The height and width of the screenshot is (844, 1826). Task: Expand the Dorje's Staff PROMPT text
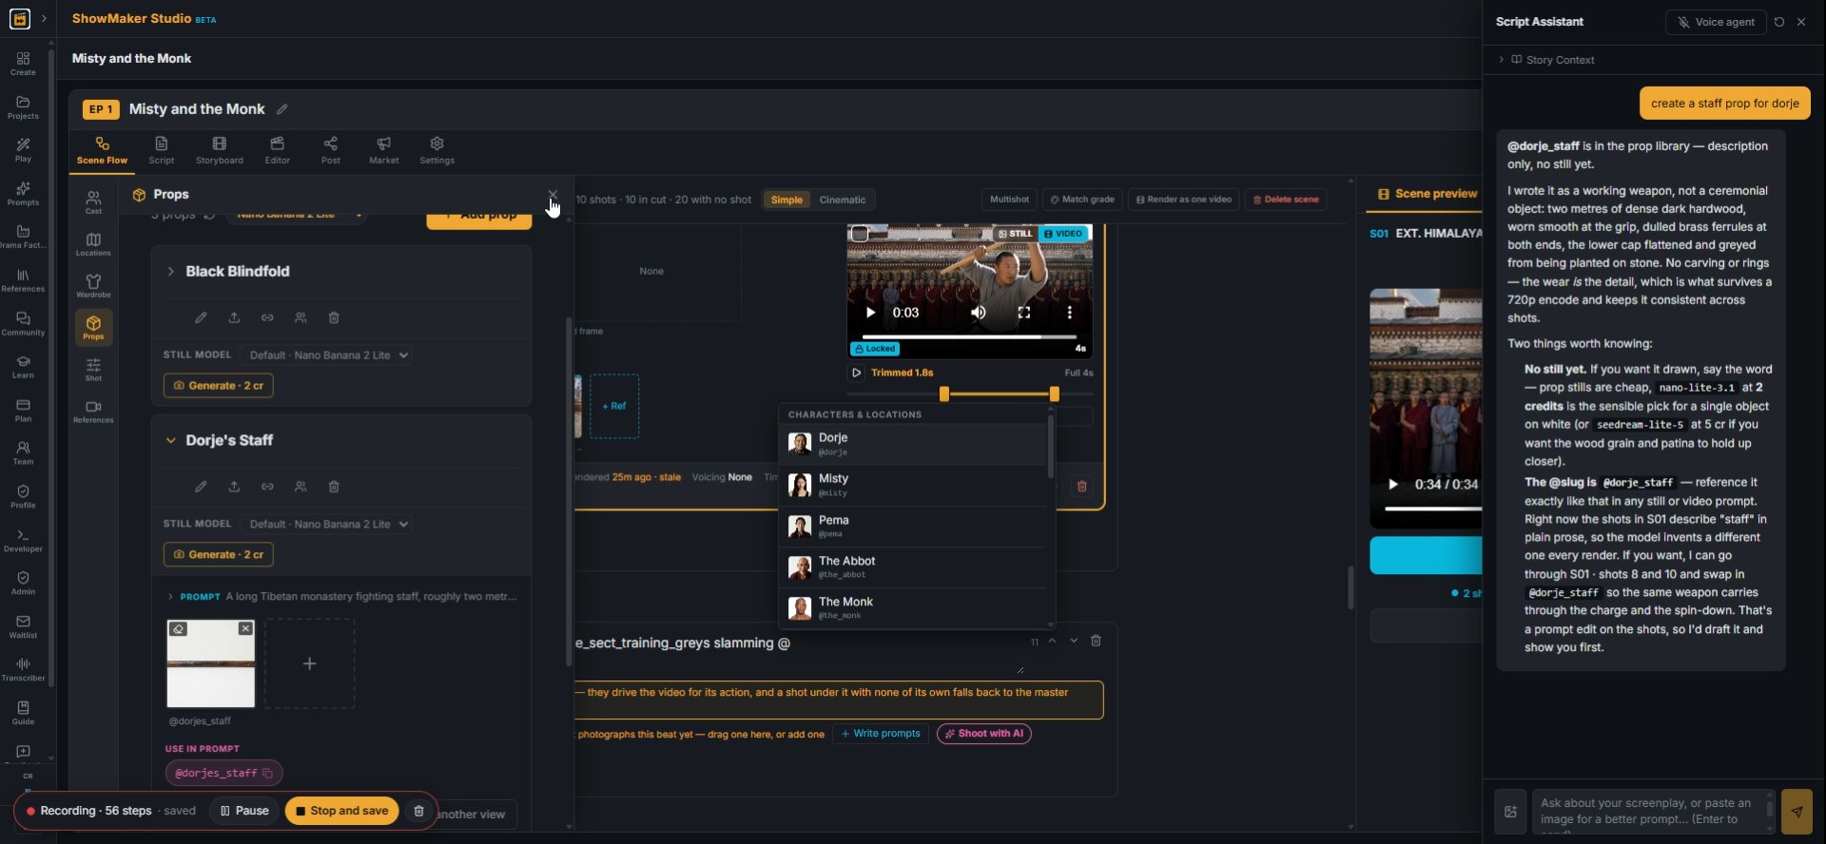[x=170, y=597]
